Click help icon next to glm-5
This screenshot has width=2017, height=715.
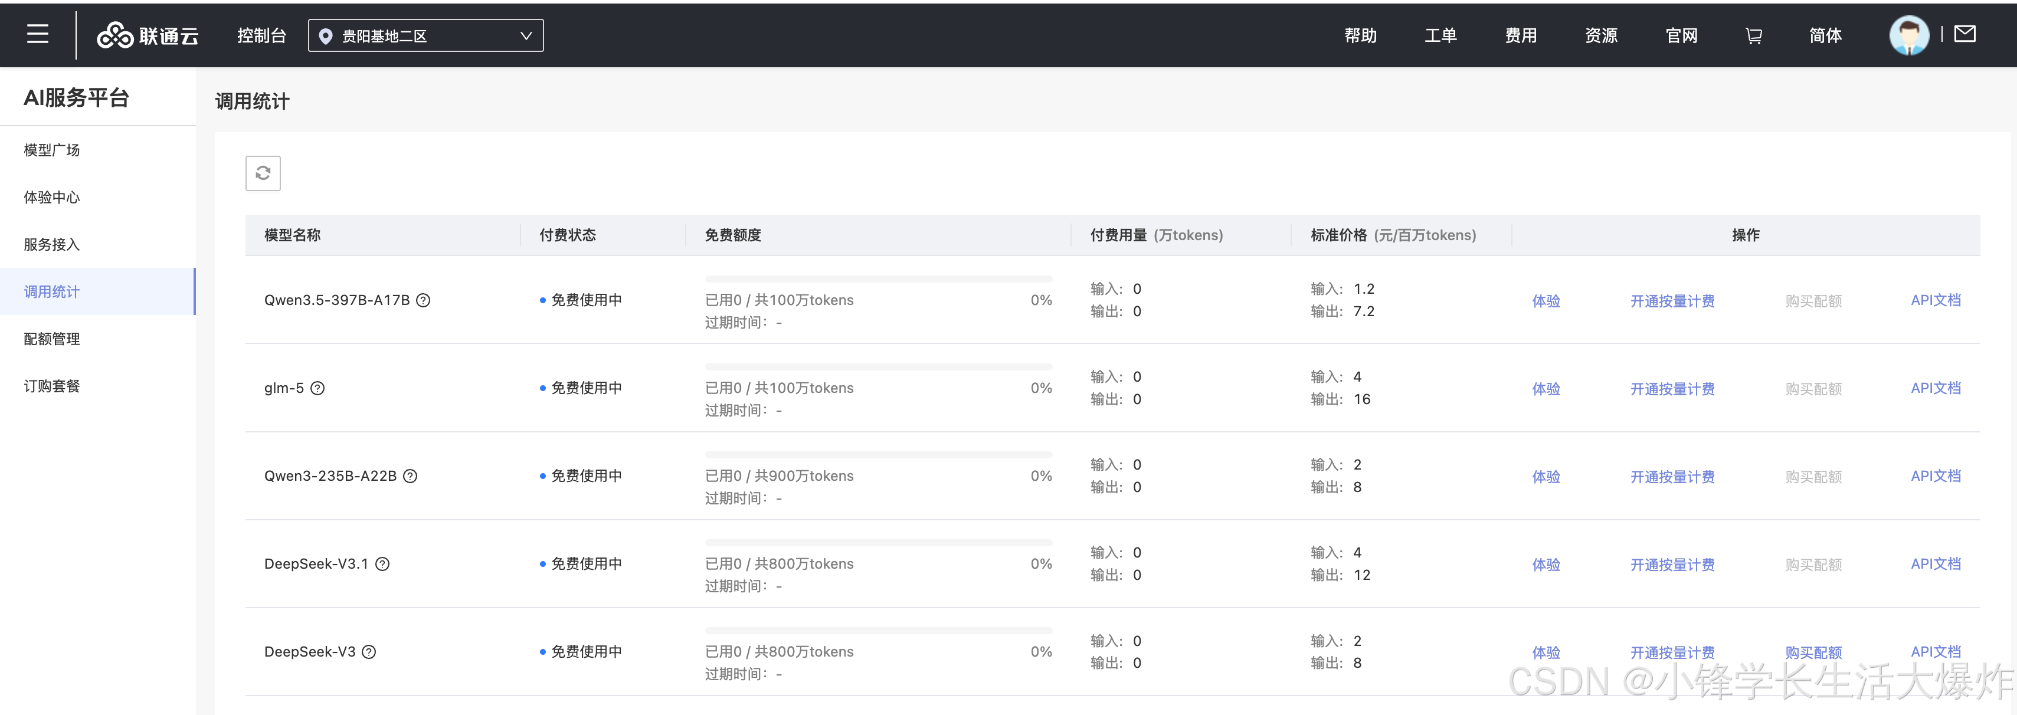click(x=318, y=388)
